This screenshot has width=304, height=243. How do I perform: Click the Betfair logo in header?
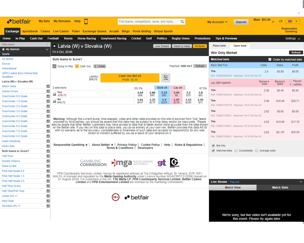pos(19,21)
